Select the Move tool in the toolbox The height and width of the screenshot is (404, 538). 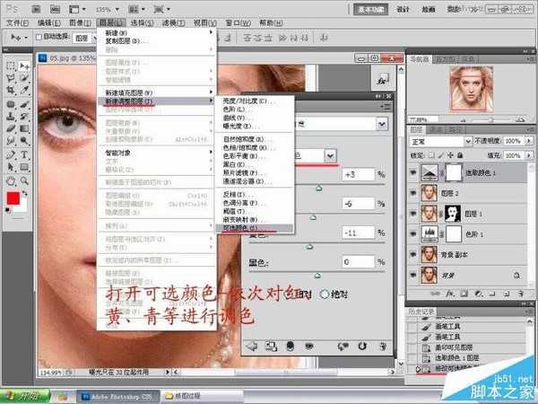point(24,66)
